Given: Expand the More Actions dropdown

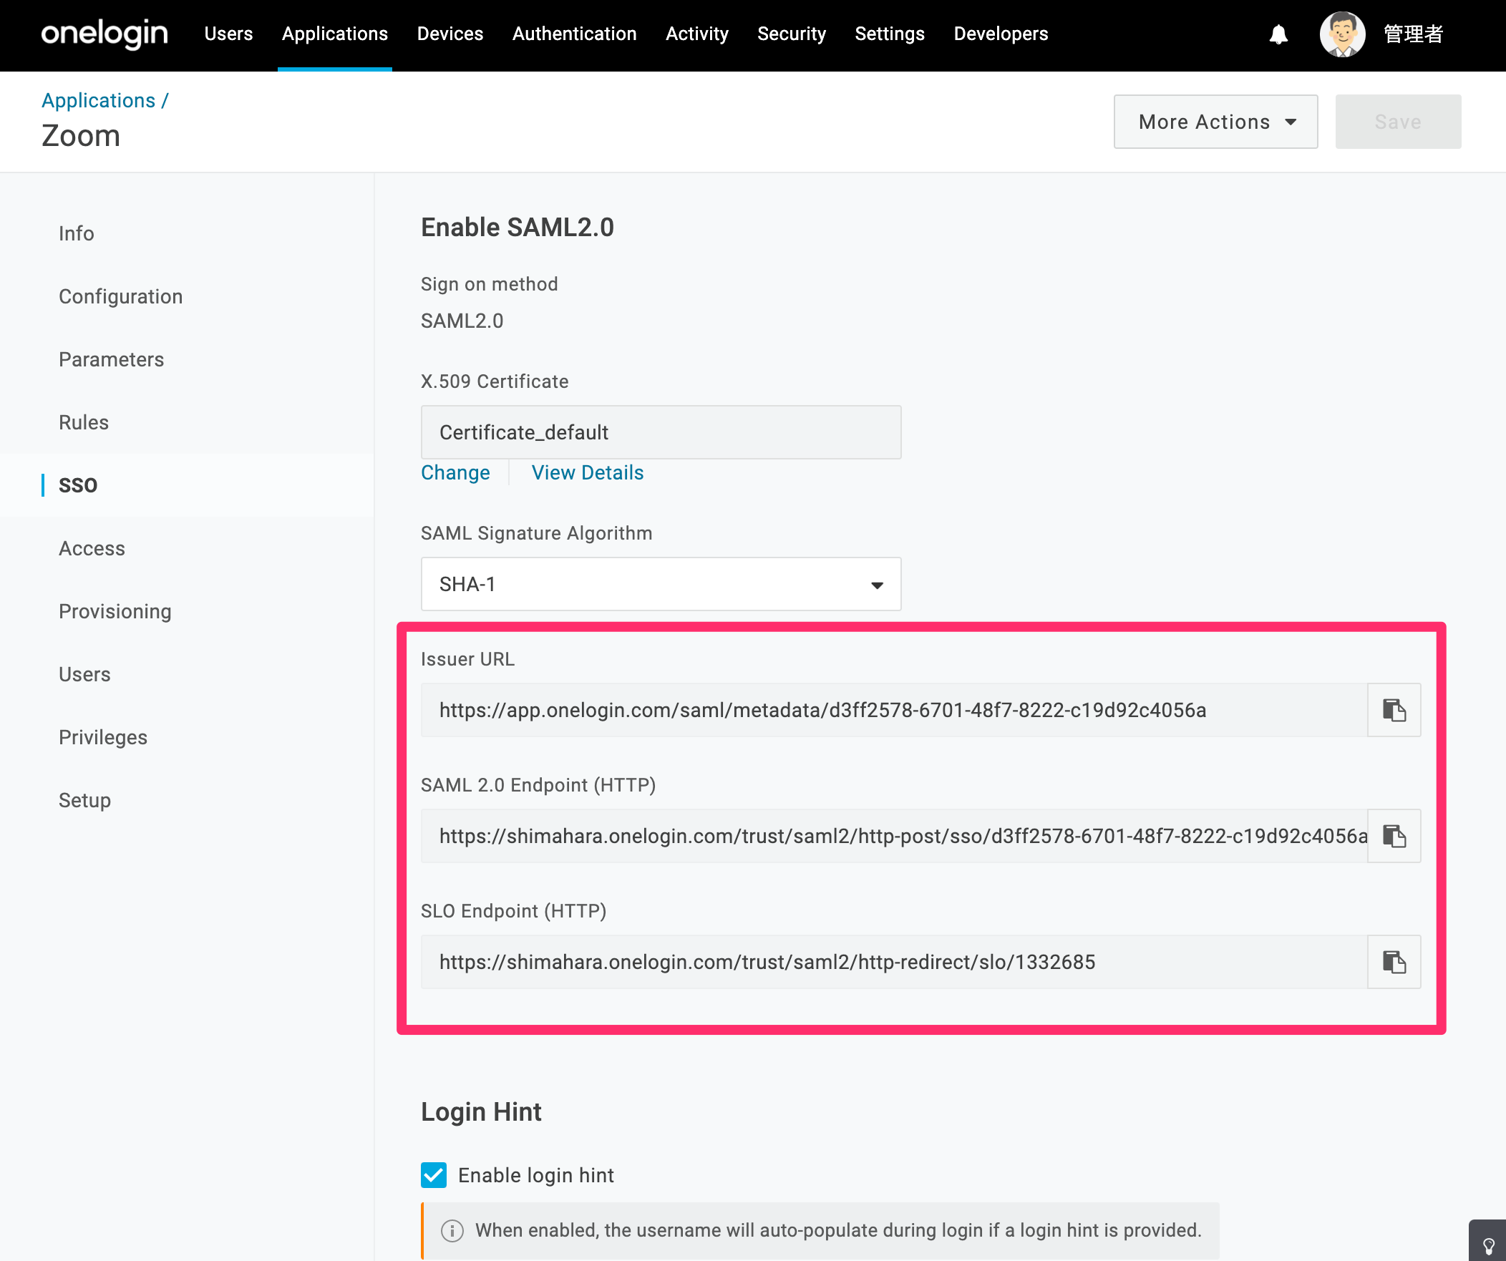Looking at the screenshot, I should [x=1215, y=122].
